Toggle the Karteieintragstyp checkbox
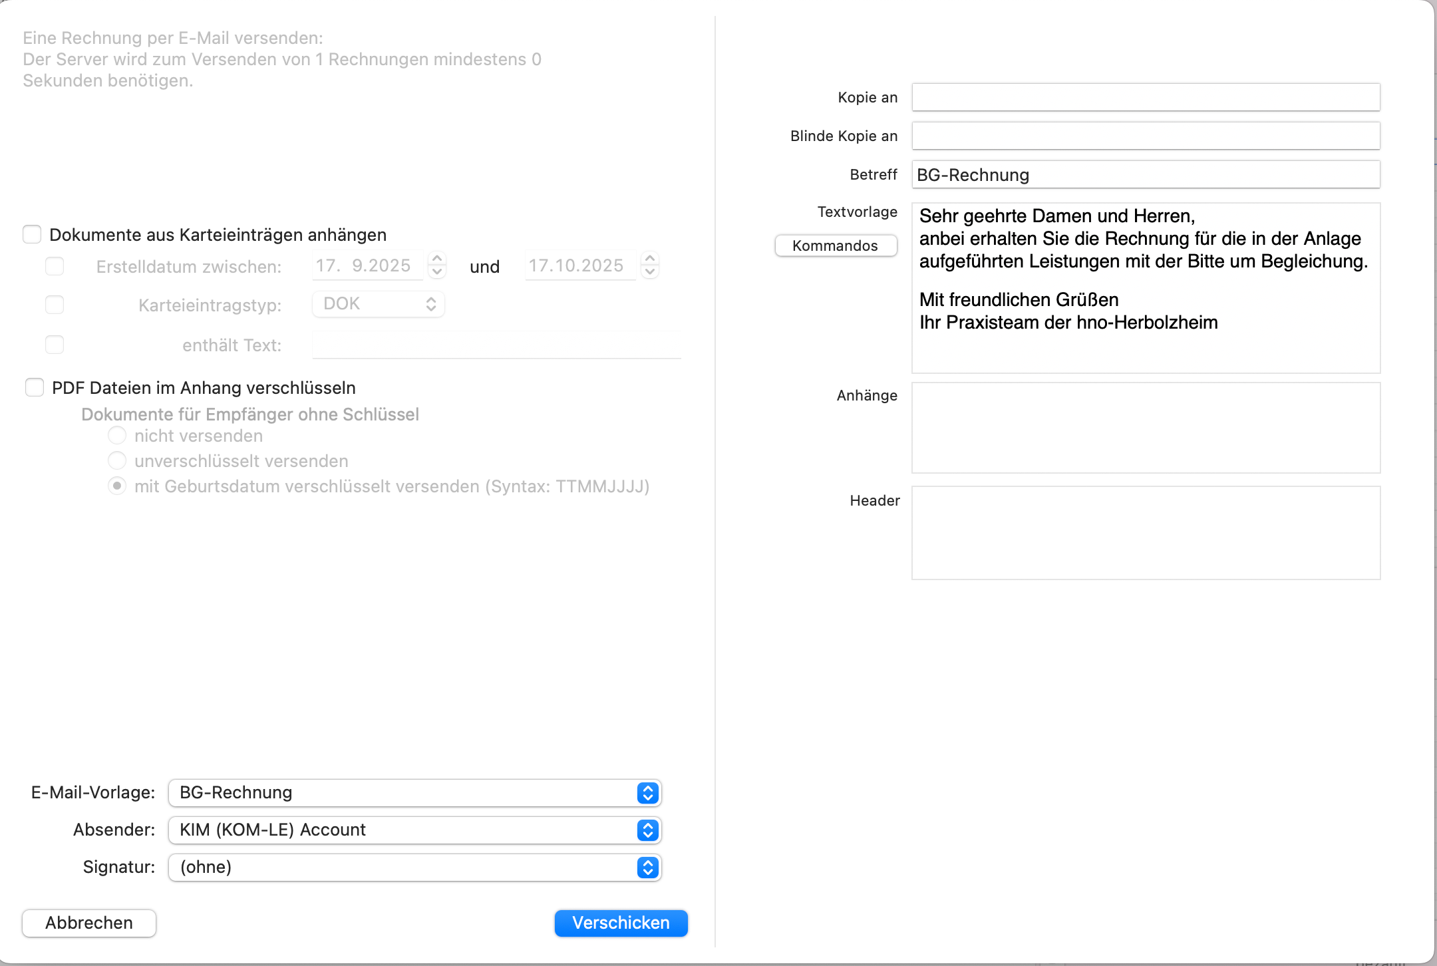 point(55,305)
